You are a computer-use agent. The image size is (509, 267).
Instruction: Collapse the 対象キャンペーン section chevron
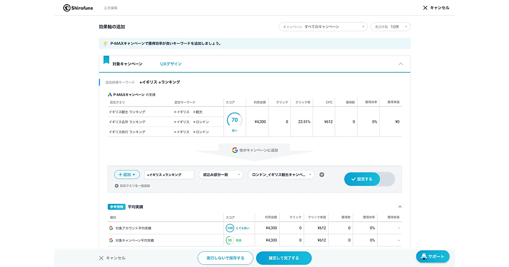[x=401, y=64]
